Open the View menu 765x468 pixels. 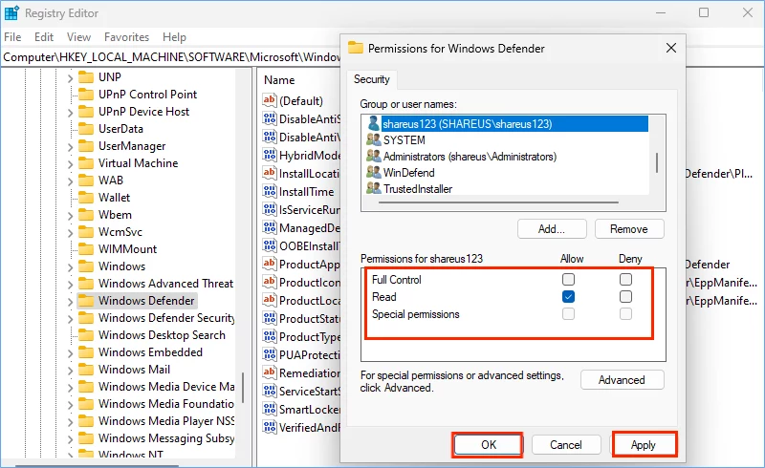pos(78,37)
